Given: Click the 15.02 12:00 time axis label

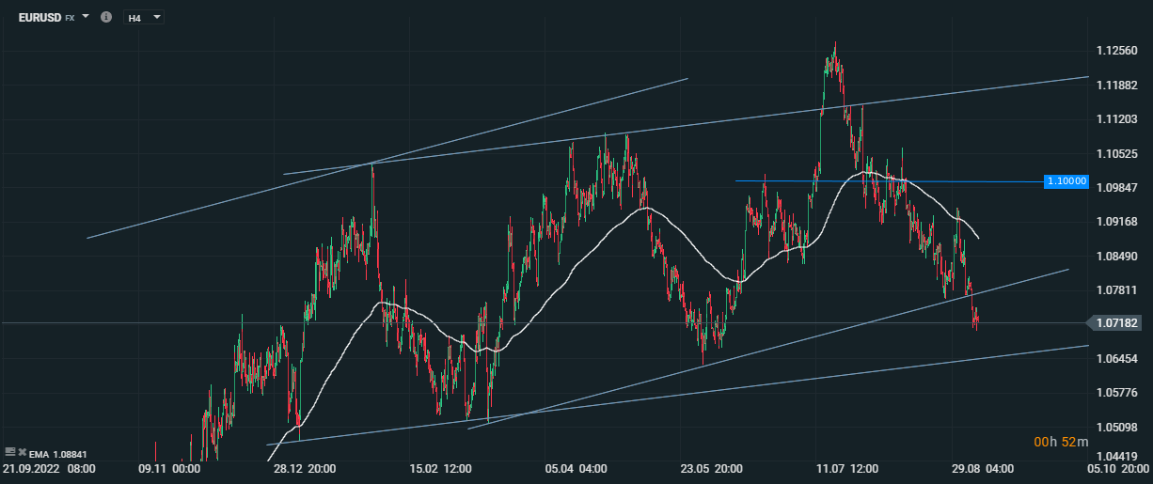Looking at the screenshot, I should click(x=441, y=467).
